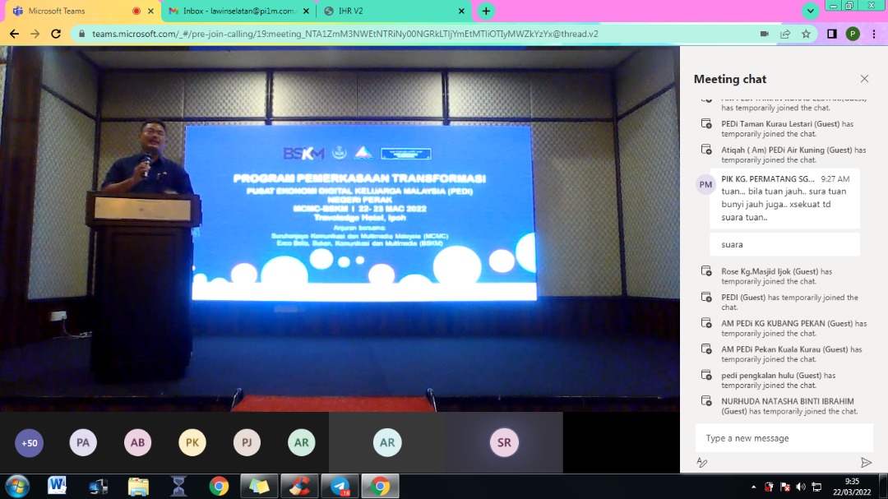Select the PA participant avatar
The width and height of the screenshot is (888, 499).
click(x=83, y=443)
